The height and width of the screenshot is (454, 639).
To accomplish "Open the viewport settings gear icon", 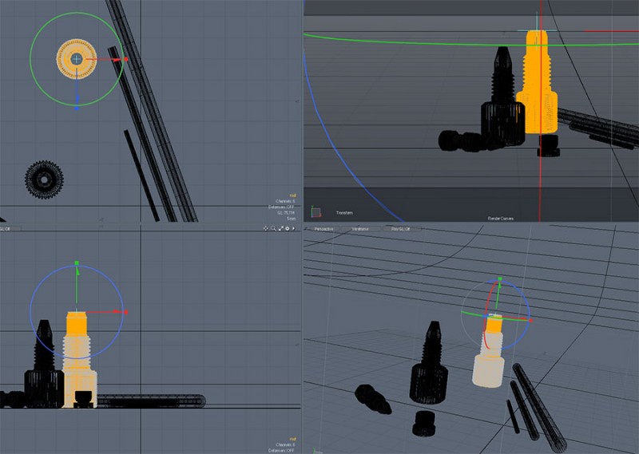I will [288, 228].
